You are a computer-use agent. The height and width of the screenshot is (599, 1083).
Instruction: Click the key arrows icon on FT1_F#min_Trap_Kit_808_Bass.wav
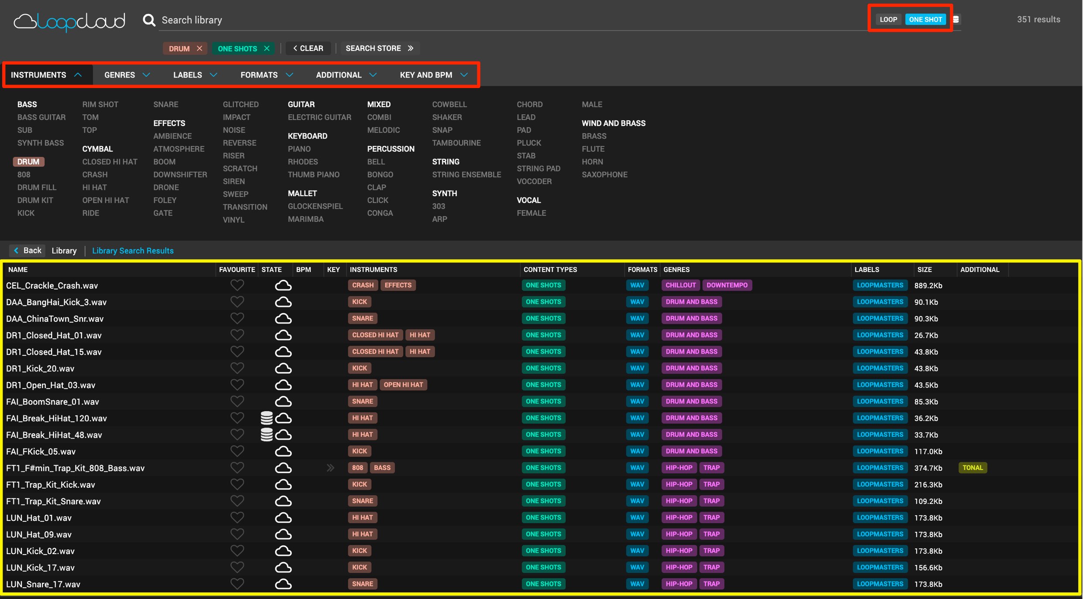(330, 468)
